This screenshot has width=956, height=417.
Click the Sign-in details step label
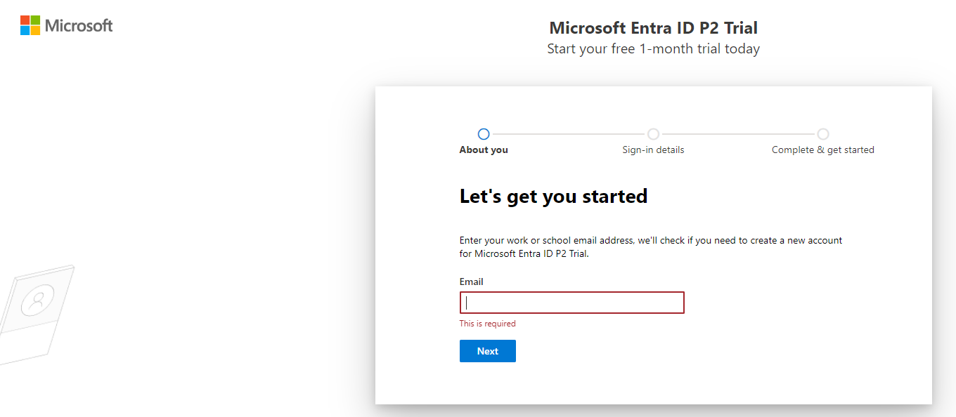point(653,150)
